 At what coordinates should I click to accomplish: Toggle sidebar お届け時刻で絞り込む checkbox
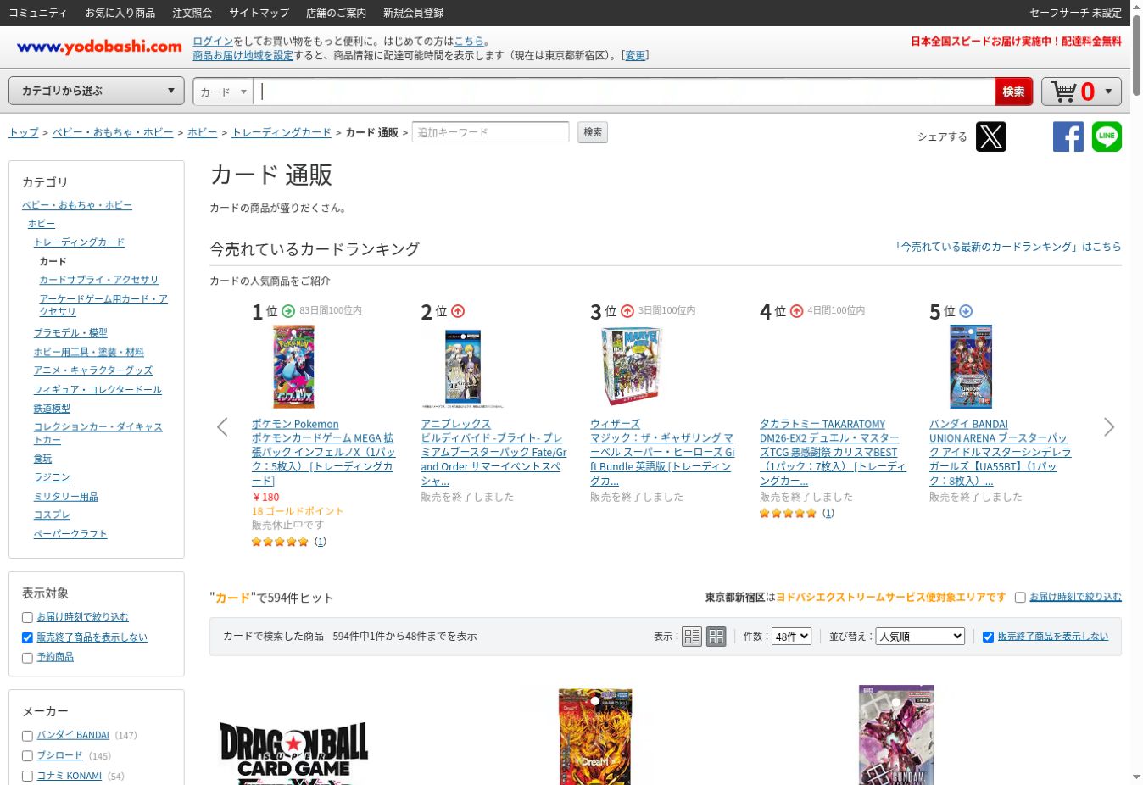click(x=27, y=618)
